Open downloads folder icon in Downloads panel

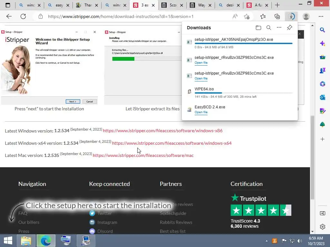(x=258, y=28)
